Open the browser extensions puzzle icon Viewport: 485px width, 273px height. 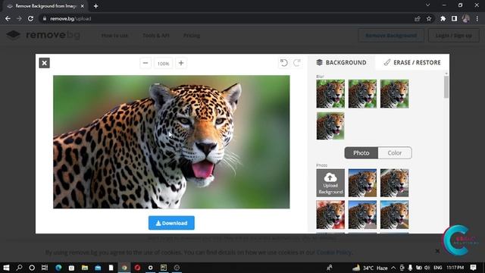click(443, 18)
